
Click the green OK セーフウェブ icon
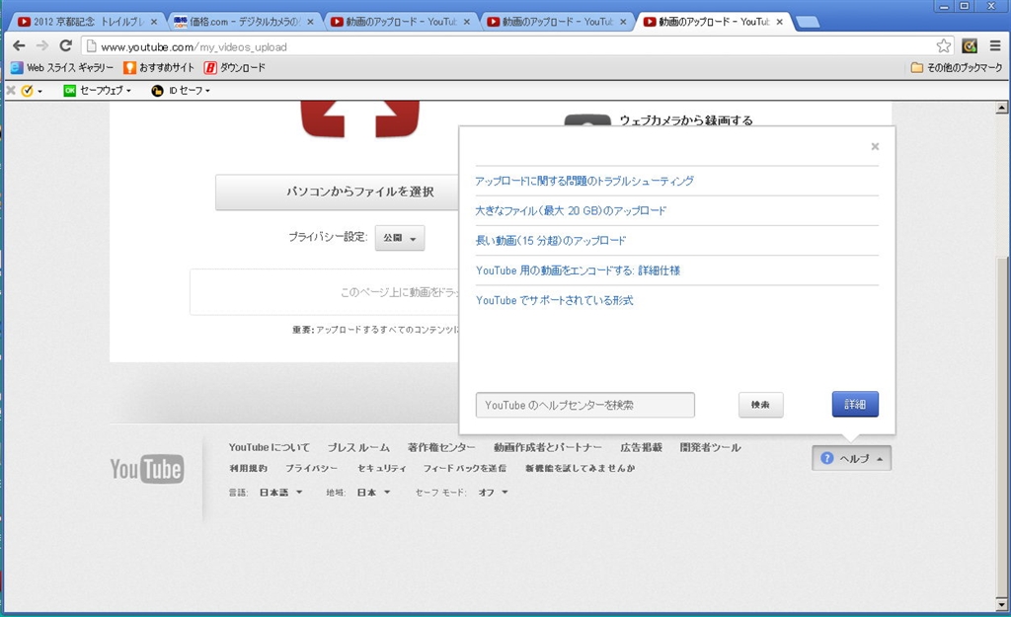coord(69,91)
